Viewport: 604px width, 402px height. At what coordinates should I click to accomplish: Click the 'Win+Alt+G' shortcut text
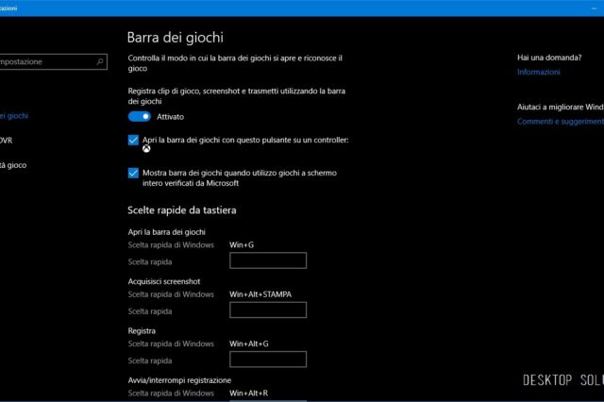(249, 343)
